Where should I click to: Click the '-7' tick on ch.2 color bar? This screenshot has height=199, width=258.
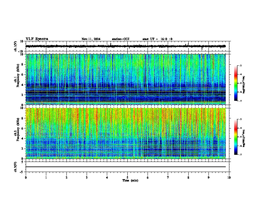[240, 154]
